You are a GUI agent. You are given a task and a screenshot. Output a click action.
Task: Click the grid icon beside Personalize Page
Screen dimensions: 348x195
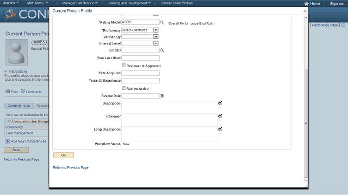pos(343,25)
